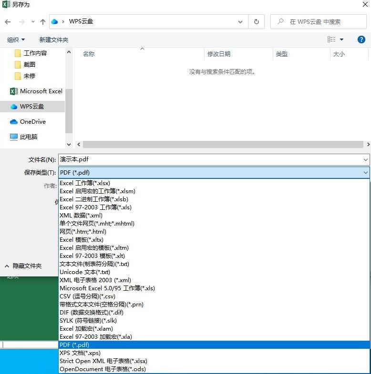Choose CSV (逗号分隔)(*.csv) format

[214, 296]
